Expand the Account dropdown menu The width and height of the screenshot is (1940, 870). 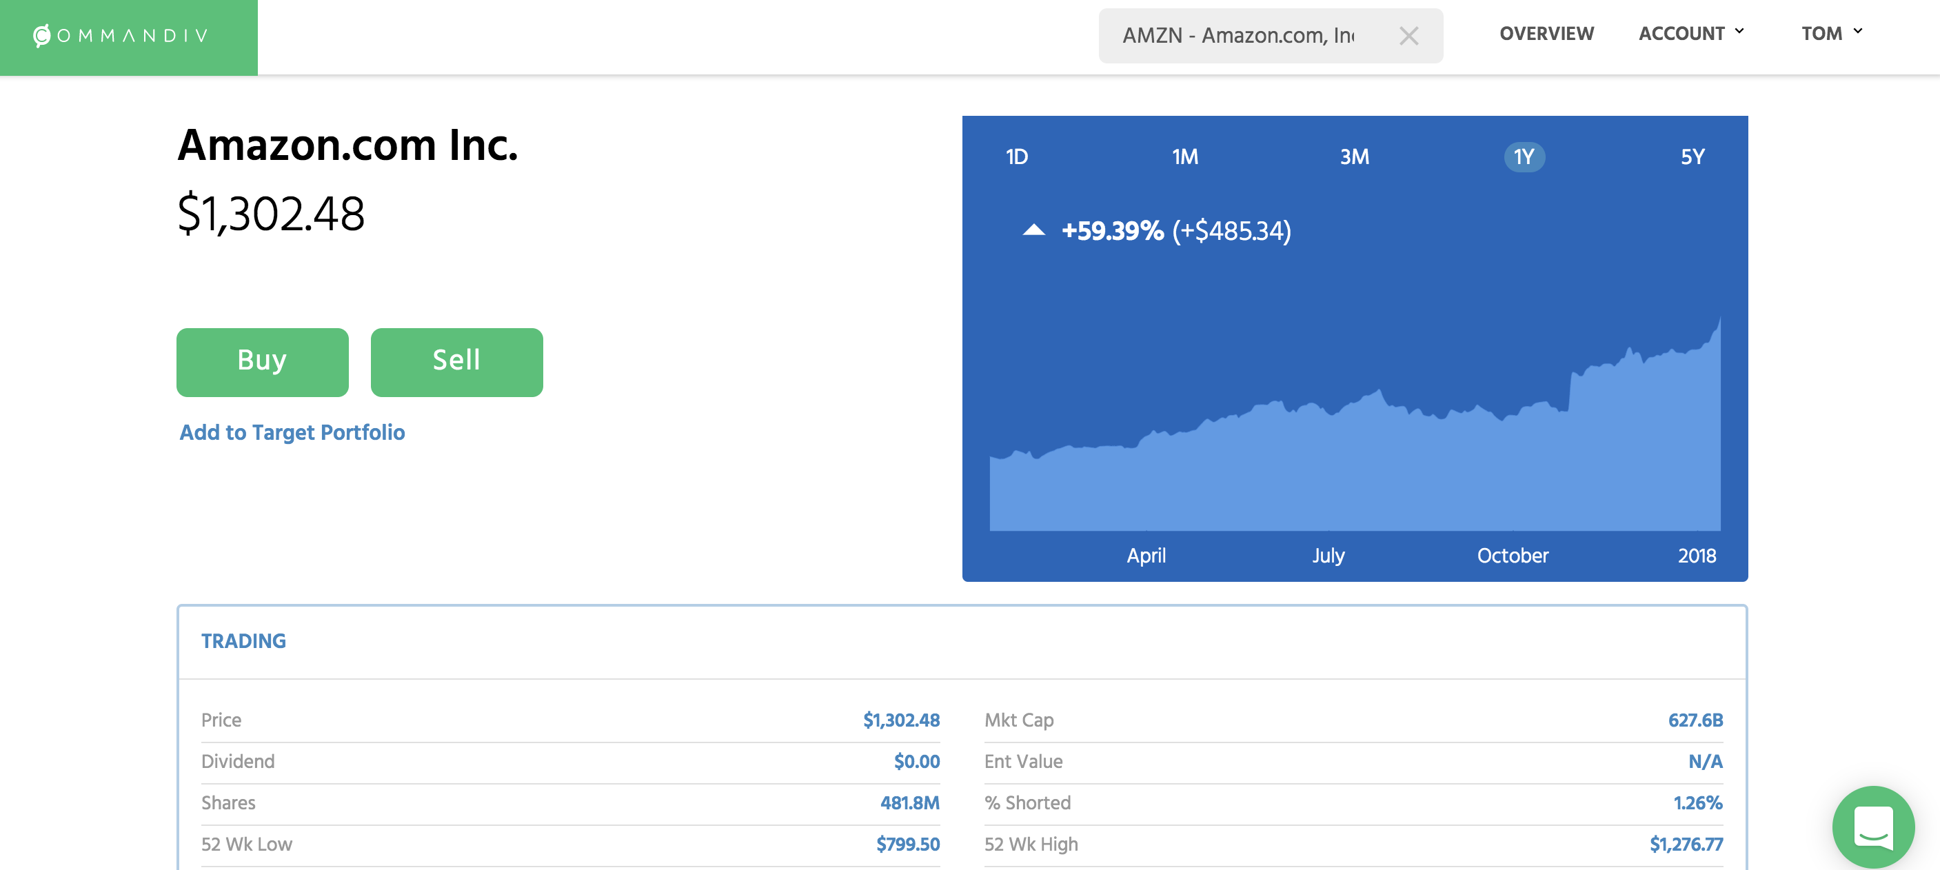point(1690,34)
